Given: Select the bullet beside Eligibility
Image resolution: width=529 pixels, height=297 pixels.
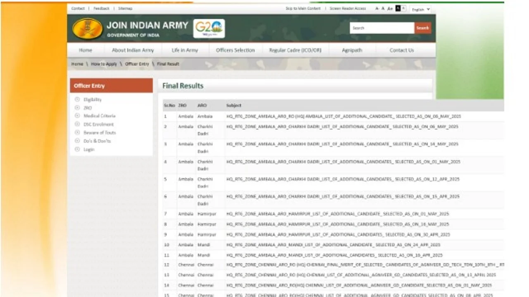Looking at the screenshot, I should [x=77, y=99].
